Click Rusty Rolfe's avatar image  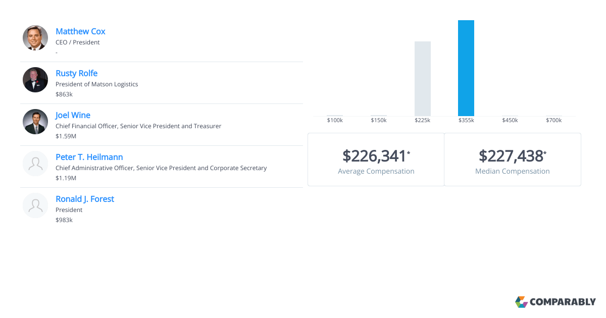coord(35,79)
